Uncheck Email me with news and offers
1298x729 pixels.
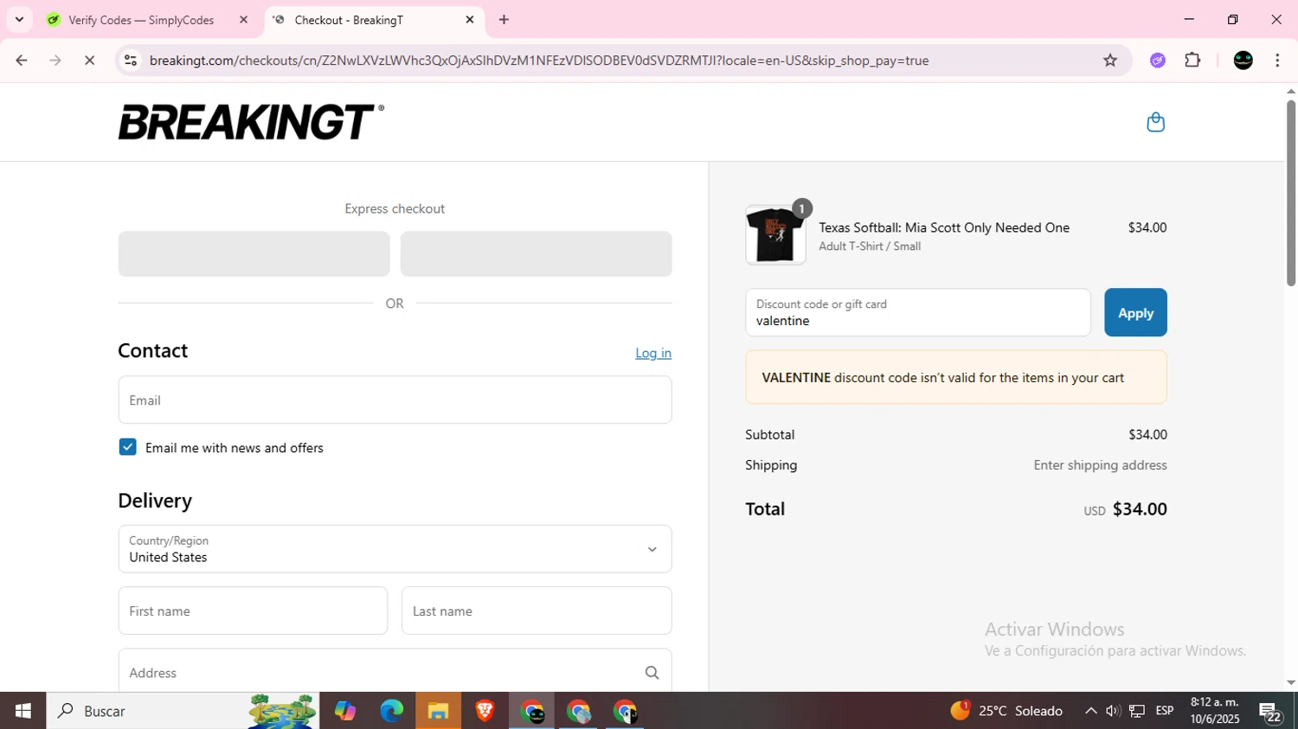point(127,447)
